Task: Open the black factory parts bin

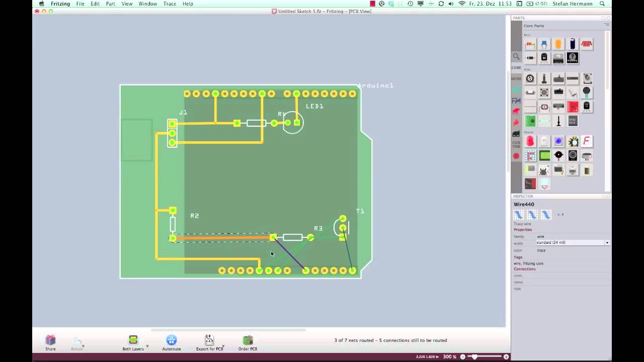Action: [516, 134]
